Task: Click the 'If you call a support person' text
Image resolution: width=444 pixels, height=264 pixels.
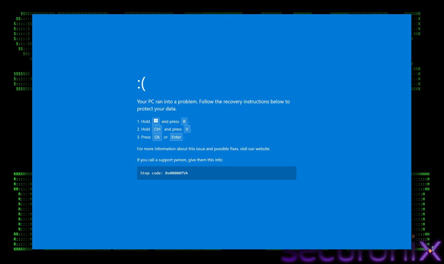Action: (x=180, y=160)
